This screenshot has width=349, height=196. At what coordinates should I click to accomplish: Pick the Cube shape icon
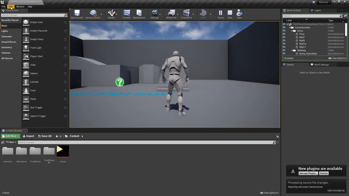(x=26, y=65)
